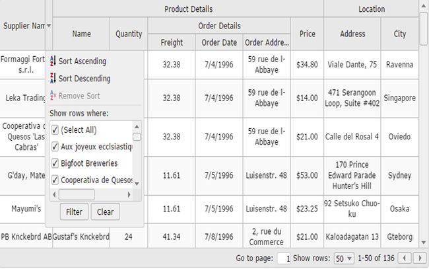429x269 pixels.
Task: Click the Go to page input
Action: point(284,258)
